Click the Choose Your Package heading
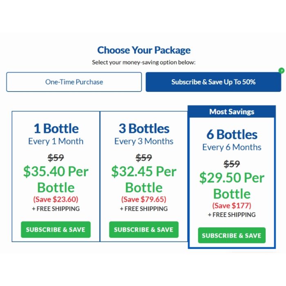The image size is (286, 286). 144,50
